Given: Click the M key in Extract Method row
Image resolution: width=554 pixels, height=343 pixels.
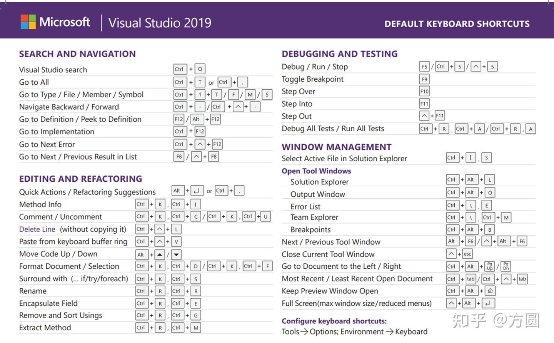Looking at the screenshot, I should (196, 328).
